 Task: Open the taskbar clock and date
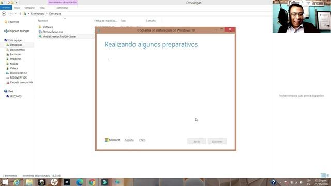point(321,182)
